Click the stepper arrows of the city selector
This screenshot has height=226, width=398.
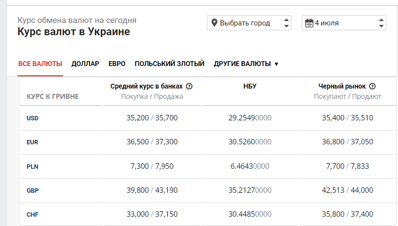point(287,23)
